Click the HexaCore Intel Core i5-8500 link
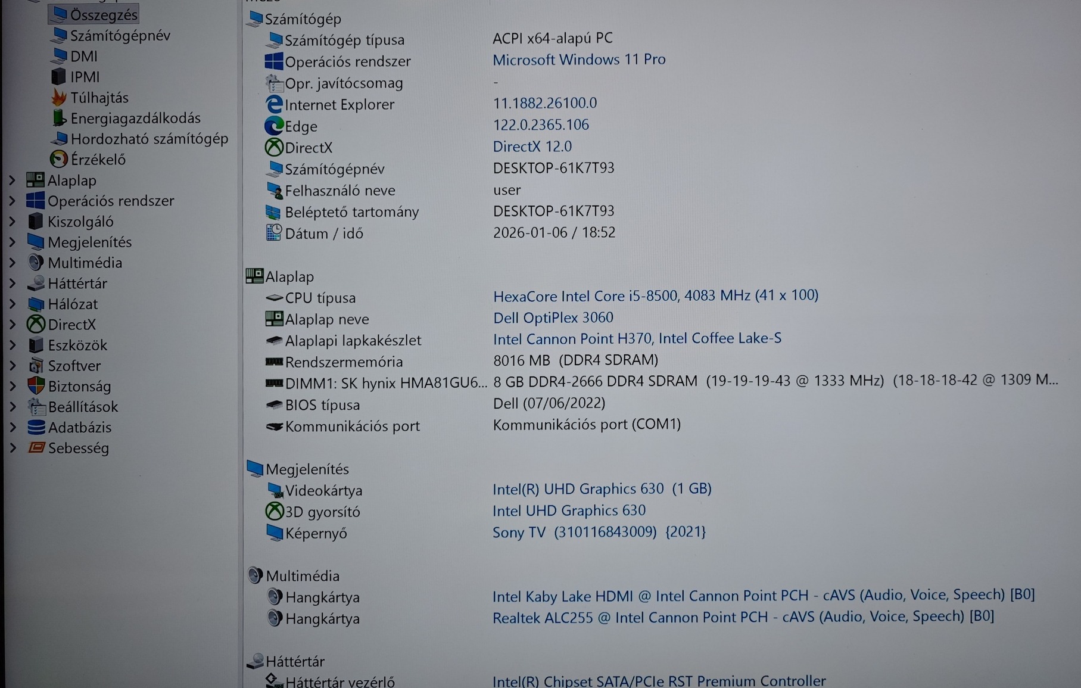The image size is (1081, 688). 656,295
